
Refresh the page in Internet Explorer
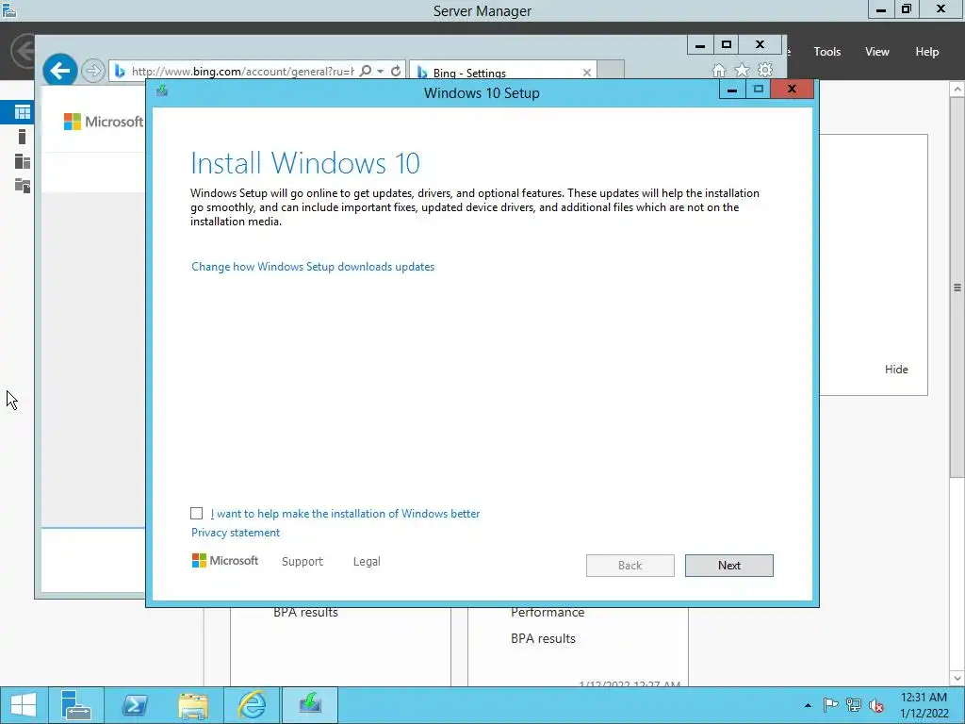[x=396, y=71]
